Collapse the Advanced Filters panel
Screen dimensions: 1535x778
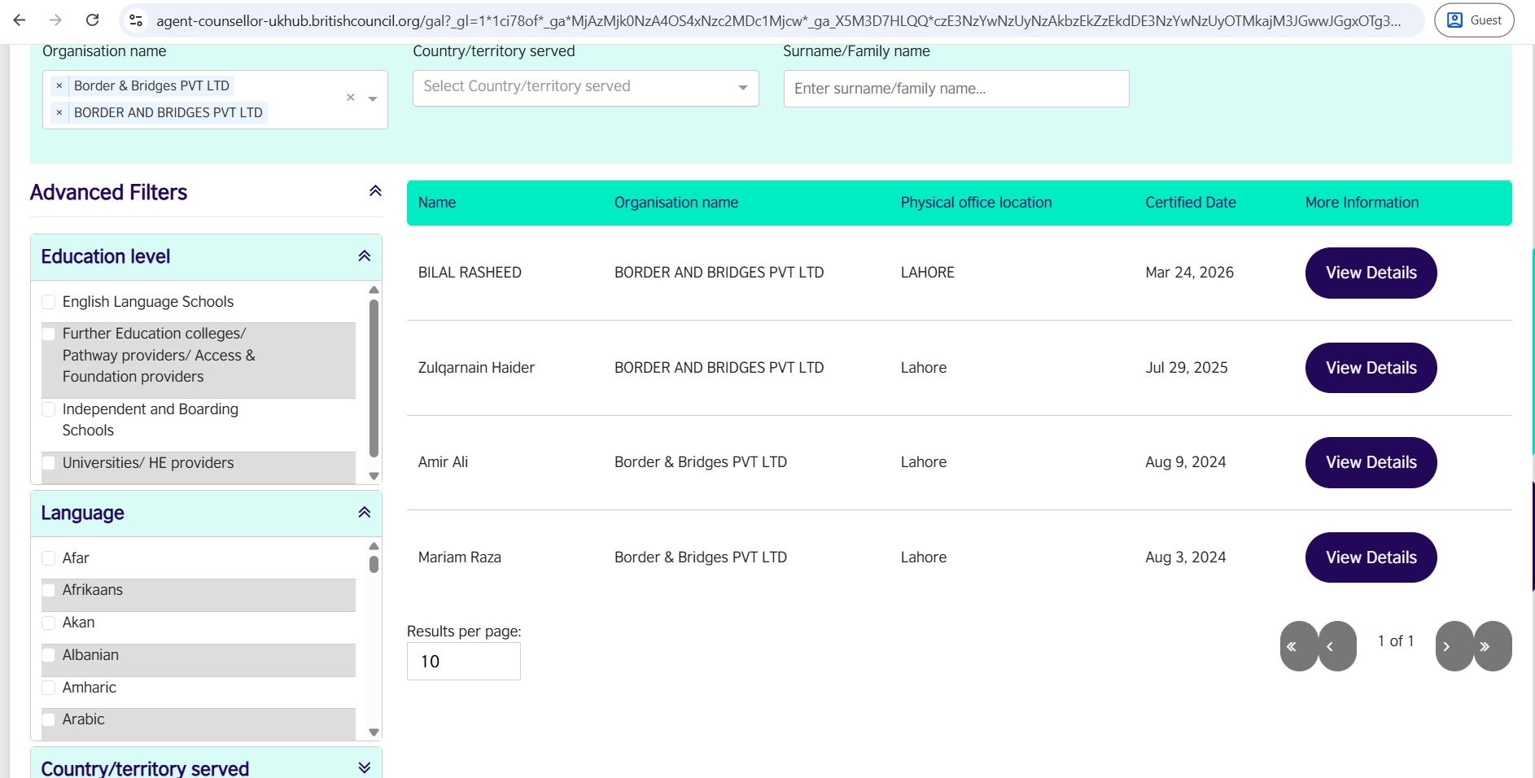pyautogui.click(x=375, y=191)
